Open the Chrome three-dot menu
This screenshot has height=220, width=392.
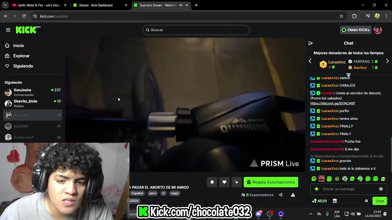(386, 16)
